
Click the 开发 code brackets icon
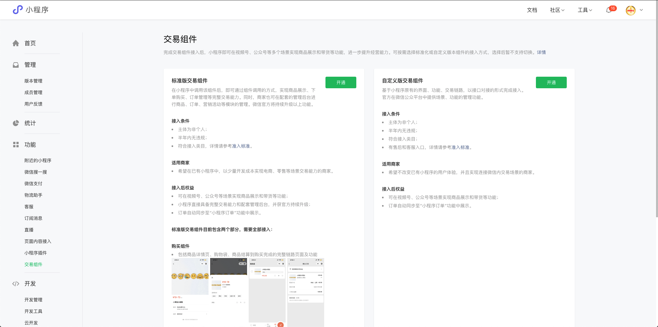[16, 284]
